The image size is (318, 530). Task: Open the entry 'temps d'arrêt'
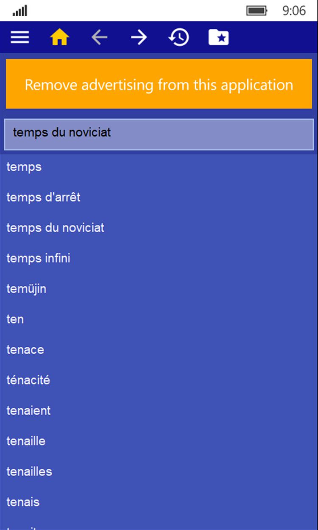pos(43,197)
